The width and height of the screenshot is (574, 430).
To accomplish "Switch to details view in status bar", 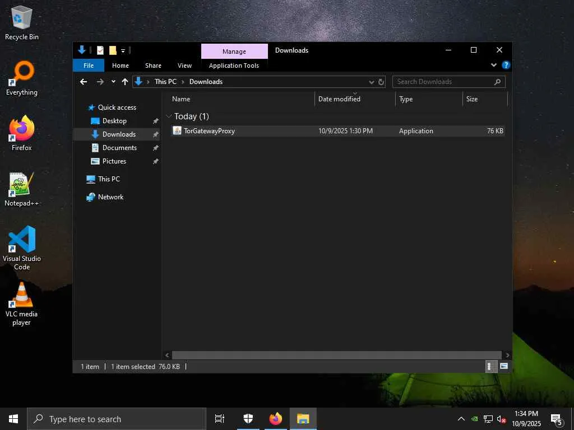I will tap(490, 366).
